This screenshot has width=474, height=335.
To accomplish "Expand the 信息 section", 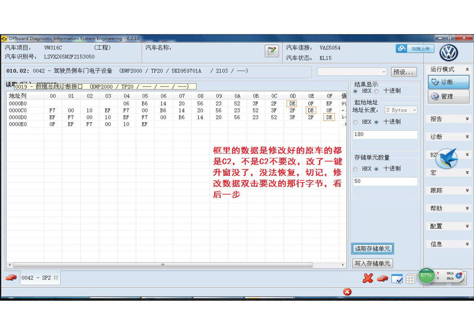I will (x=467, y=244).
